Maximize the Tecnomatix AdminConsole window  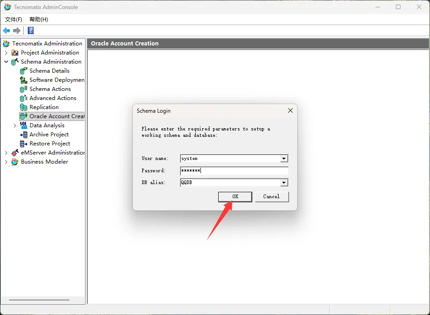pos(398,7)
